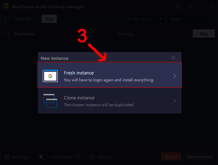This screenshot has width=218, height=165.
Task: Expand Fresh instance with its right chevron
Action: point(175,76)
